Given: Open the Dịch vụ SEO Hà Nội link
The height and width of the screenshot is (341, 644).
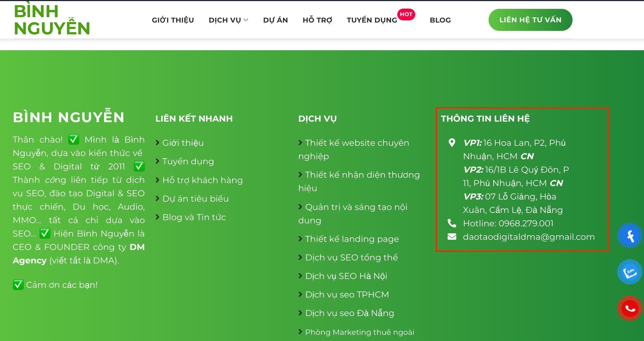Looking at the screenshot, I should click(x=346, y=276).
